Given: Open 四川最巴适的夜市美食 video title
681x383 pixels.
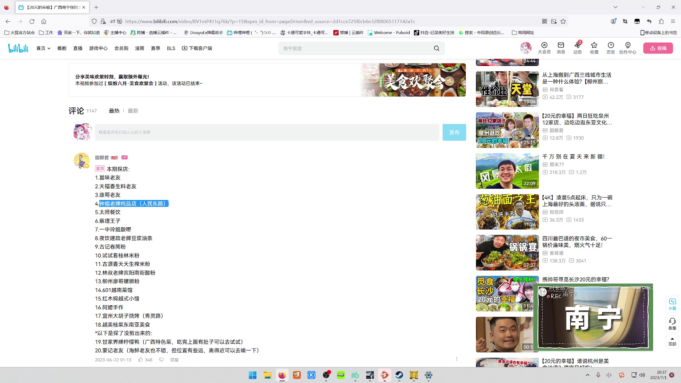Looking at the screenshot, I should click(577, 242).
